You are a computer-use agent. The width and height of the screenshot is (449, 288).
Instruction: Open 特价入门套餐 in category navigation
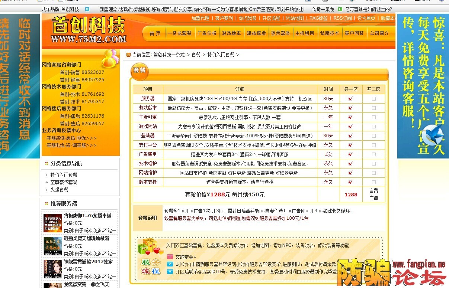tap(64, 175)
